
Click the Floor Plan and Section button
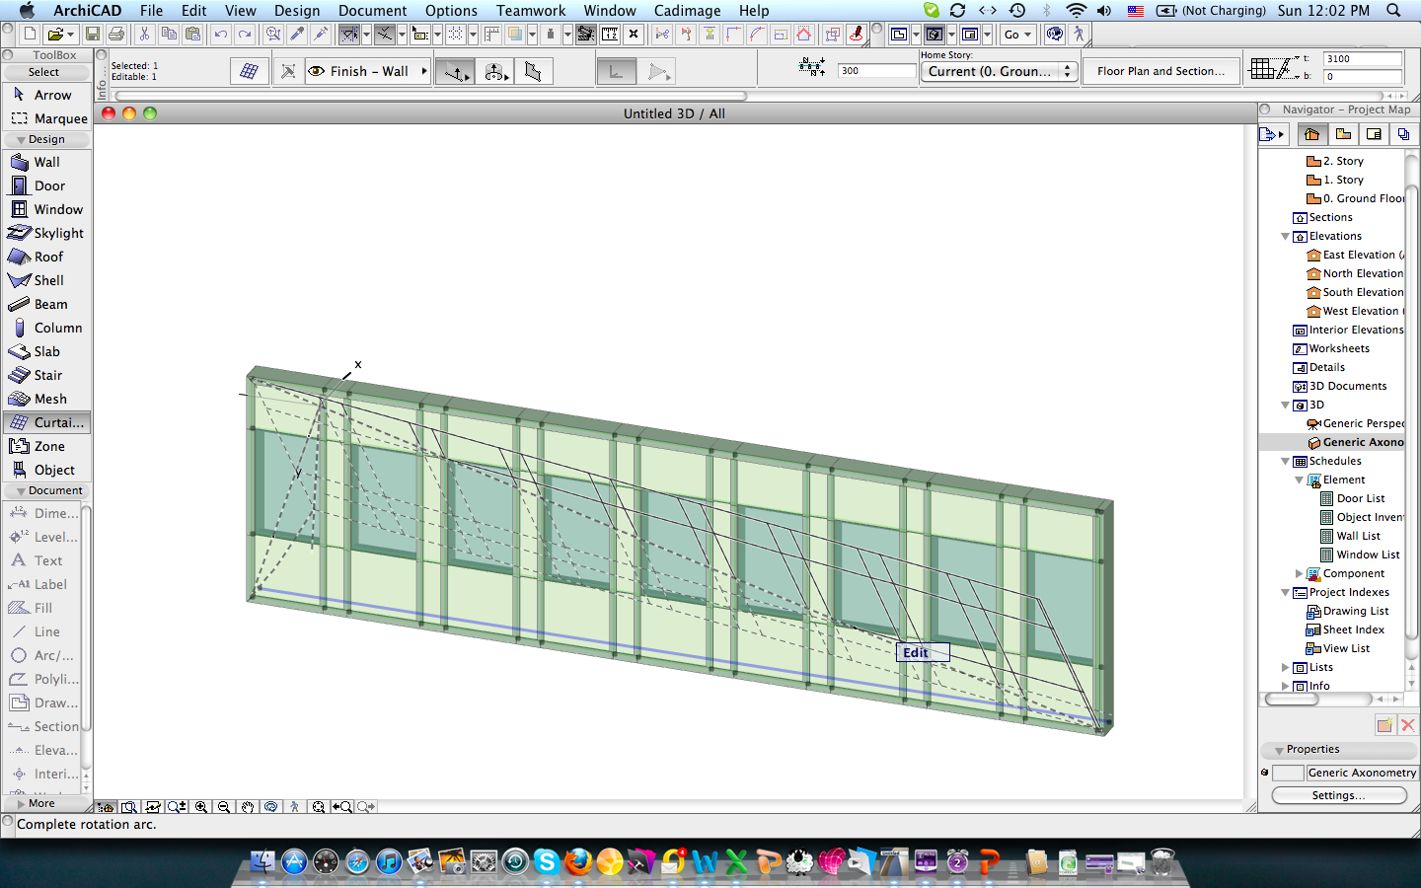click(x=1160, y=71)
